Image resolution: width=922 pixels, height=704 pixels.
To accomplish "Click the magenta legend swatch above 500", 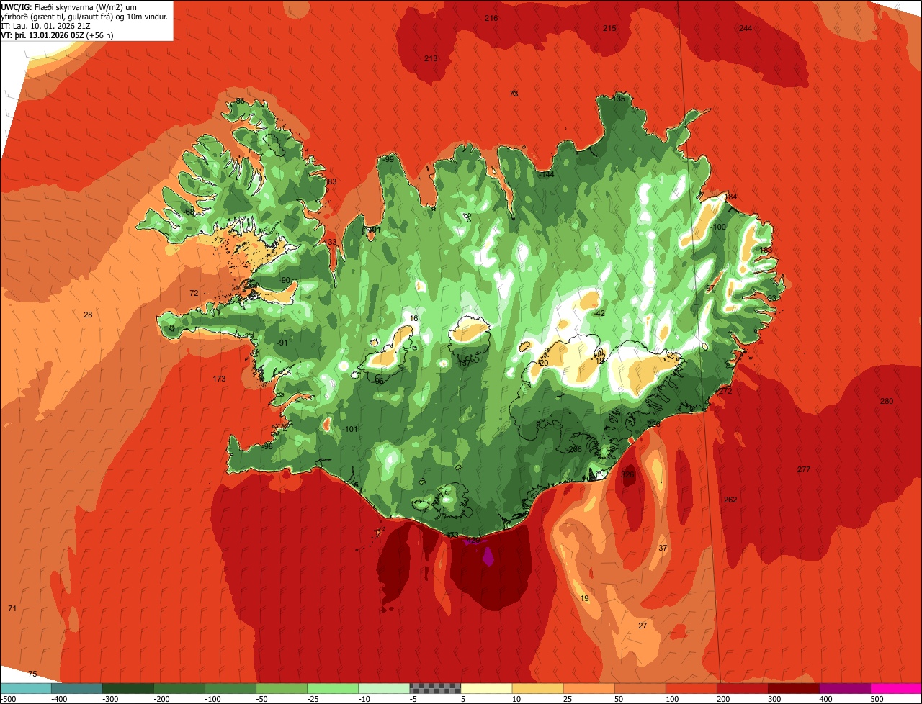I will pyautogui.click(x=896, y=688).
